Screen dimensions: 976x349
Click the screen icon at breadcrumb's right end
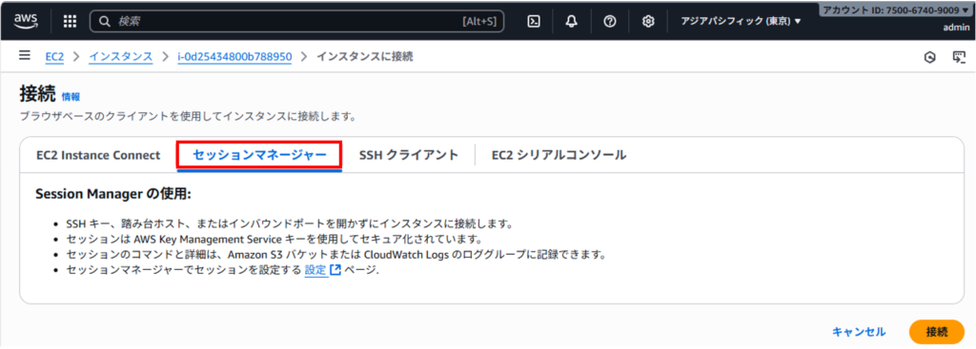[x=959, y=58]
